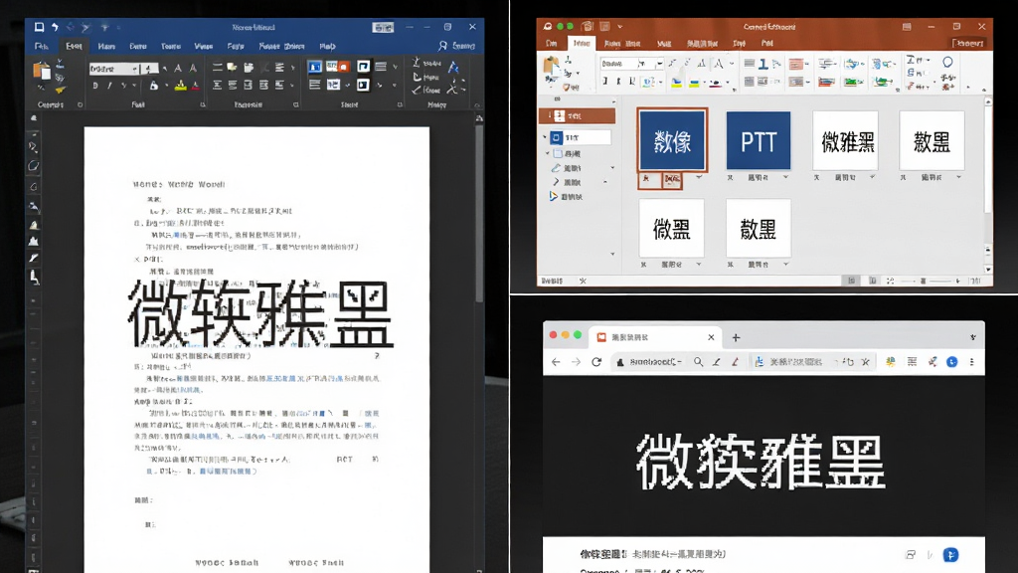This screenshot has height=573, width=1018.
Task: Click the search person icon in Word's ribbon
Action: 442,46
